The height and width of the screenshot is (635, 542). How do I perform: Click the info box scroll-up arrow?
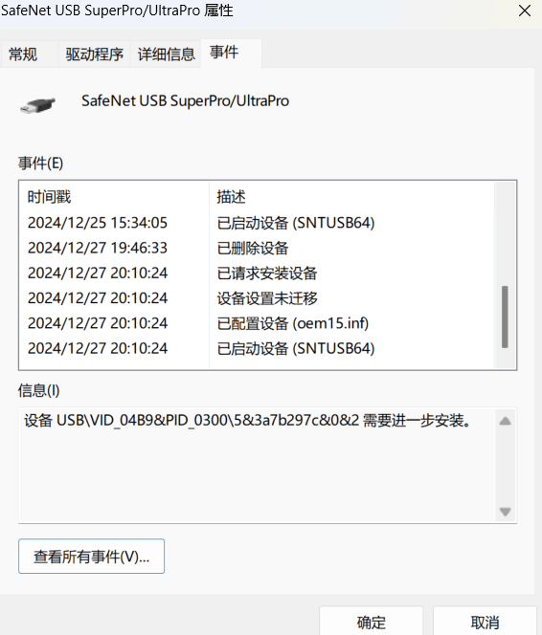pyautogui.click(x=505, y=421)
